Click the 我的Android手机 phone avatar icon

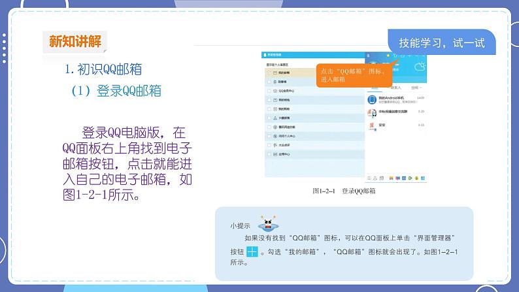pyautogui.click(x=371, y=99)
